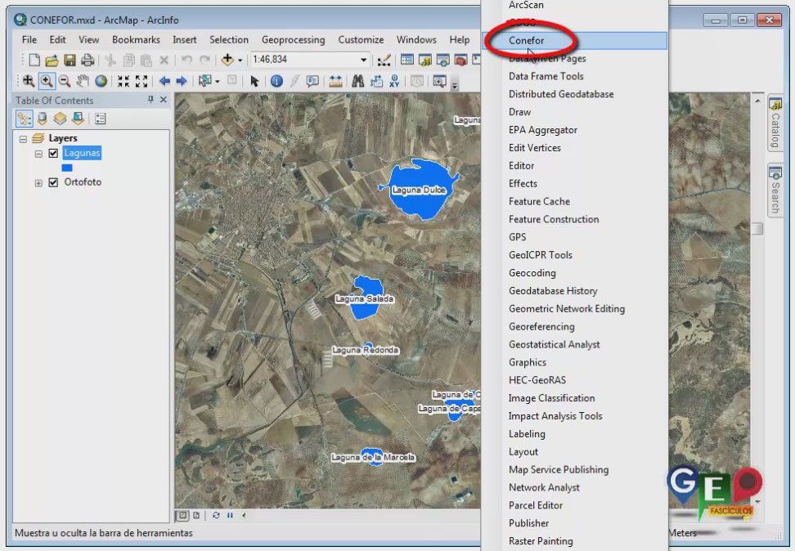The height and width of the screenshot is (551, 795).
Task: Open the Editor Toolbar icon
Action: 384,60
